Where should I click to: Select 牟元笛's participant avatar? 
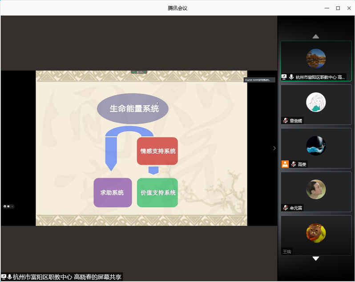point(316,190)
